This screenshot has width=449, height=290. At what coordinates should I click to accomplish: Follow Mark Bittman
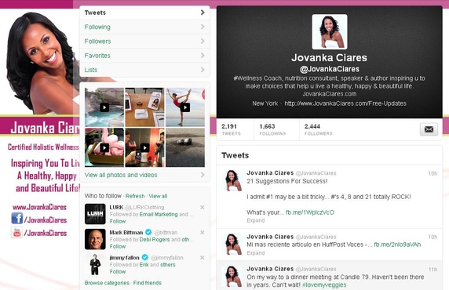(118, 247)
